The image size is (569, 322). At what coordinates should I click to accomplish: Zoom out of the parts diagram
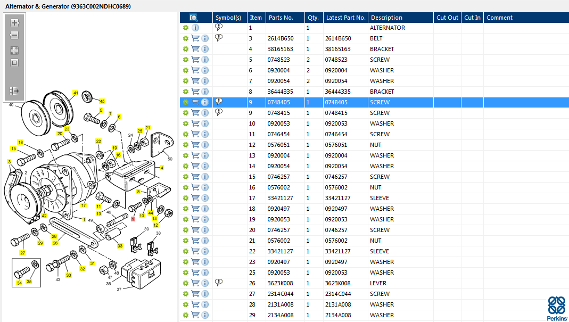(14, 35)
